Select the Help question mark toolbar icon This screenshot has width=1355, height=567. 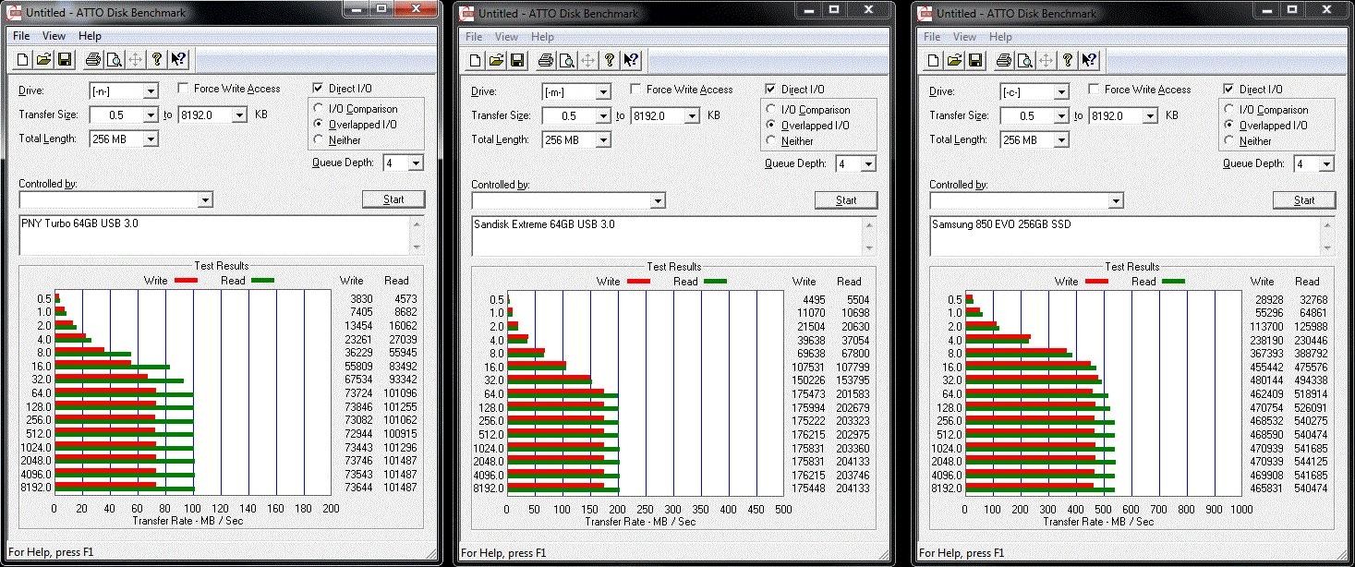157,58
